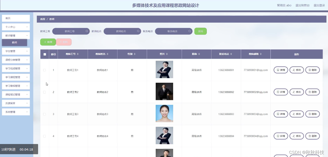Click the search magnifier in 联系电话 field

pos(189,31)
